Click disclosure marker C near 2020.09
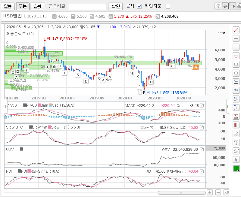 (173, 66)
